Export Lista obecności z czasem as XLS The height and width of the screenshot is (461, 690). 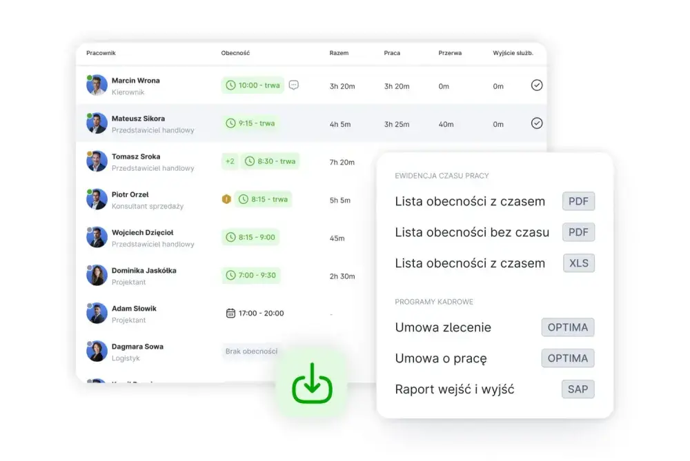[x=579, y=263]
